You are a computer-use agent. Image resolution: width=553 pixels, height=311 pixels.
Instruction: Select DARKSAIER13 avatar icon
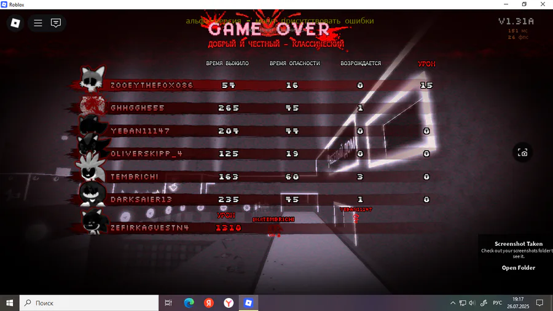tap(92, 194)
